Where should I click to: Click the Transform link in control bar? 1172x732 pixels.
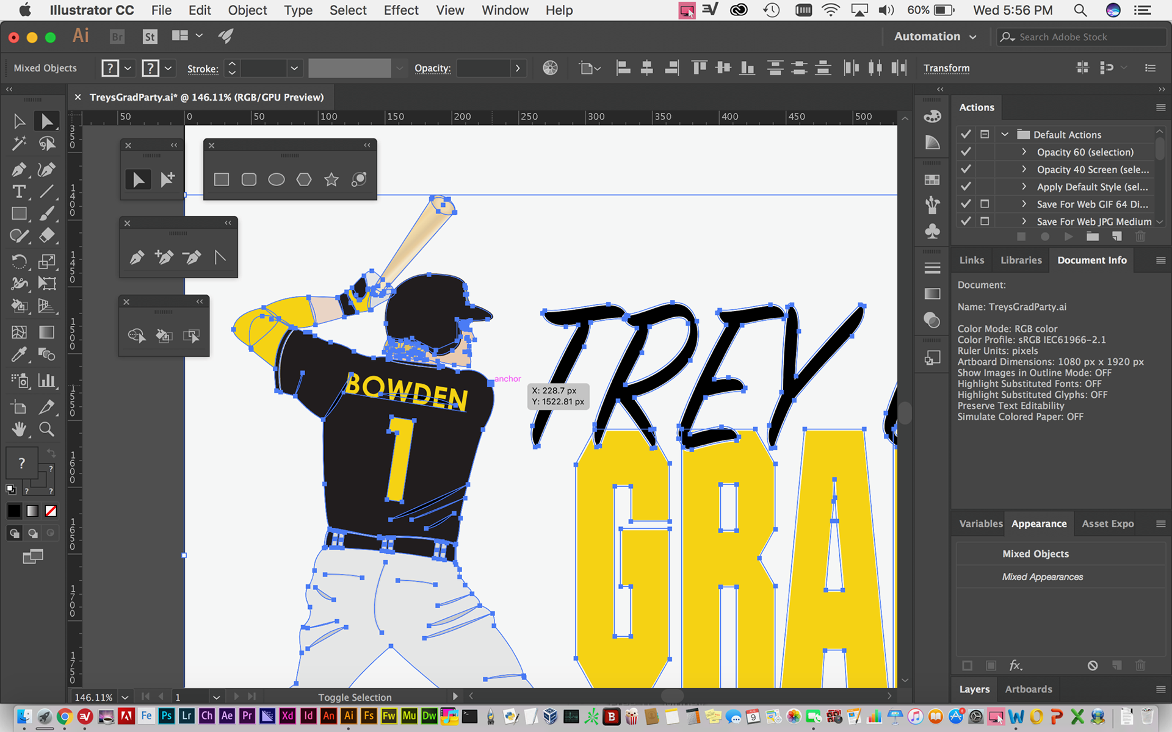pyautogui.click(x=946, y=68)
